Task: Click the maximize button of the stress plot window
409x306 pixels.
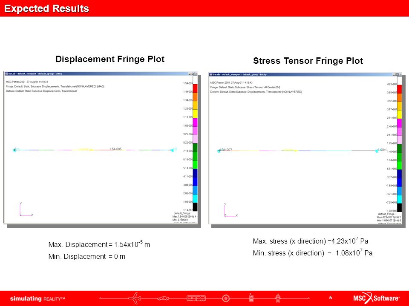Action: (397, 74)
